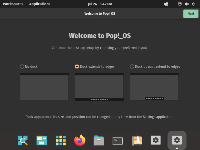The width and height of the screenshot is (200, 150).
Task: Open the multi-window tiling icon in top bar
Action: pyautogui.click(x=166, y=4)
